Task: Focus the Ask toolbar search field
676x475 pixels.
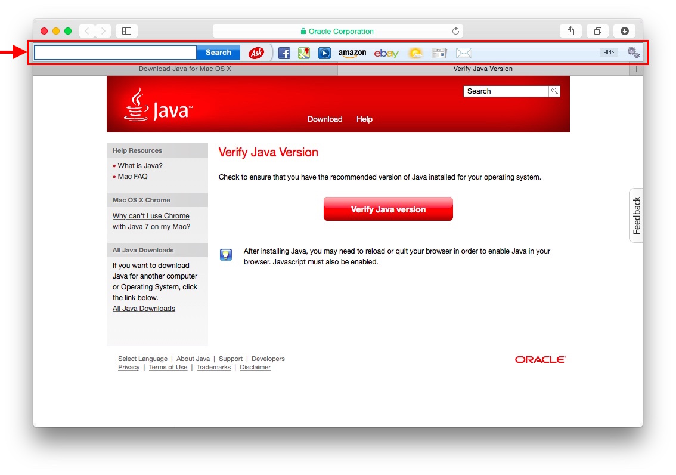Action: click(x=116, y=53)
